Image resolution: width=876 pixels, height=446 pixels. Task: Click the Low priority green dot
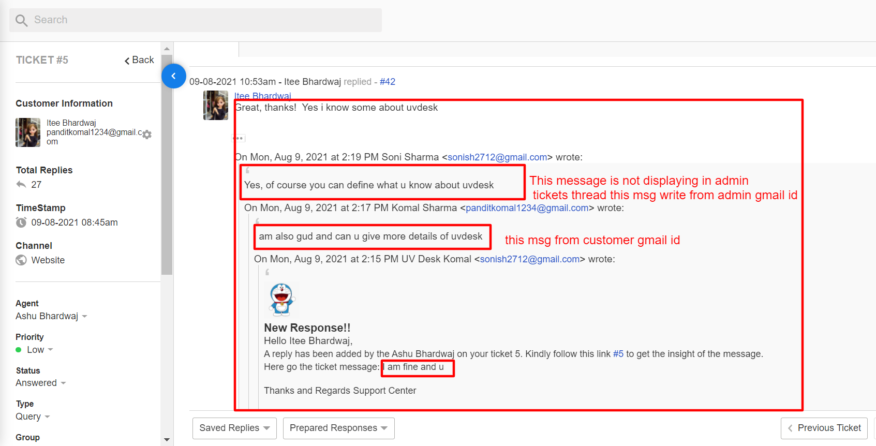[19, 350]
